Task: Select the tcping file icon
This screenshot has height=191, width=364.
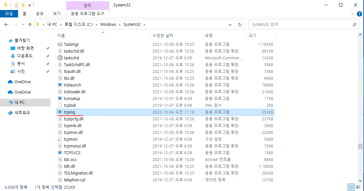Action: [60, 112]
